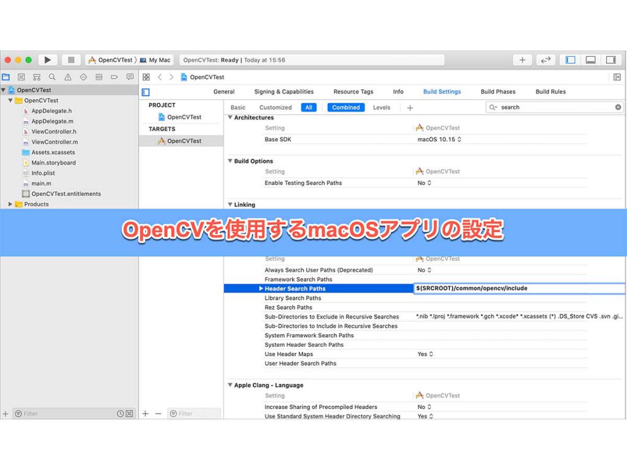Switch to Levels view

[x=381, y=108]
